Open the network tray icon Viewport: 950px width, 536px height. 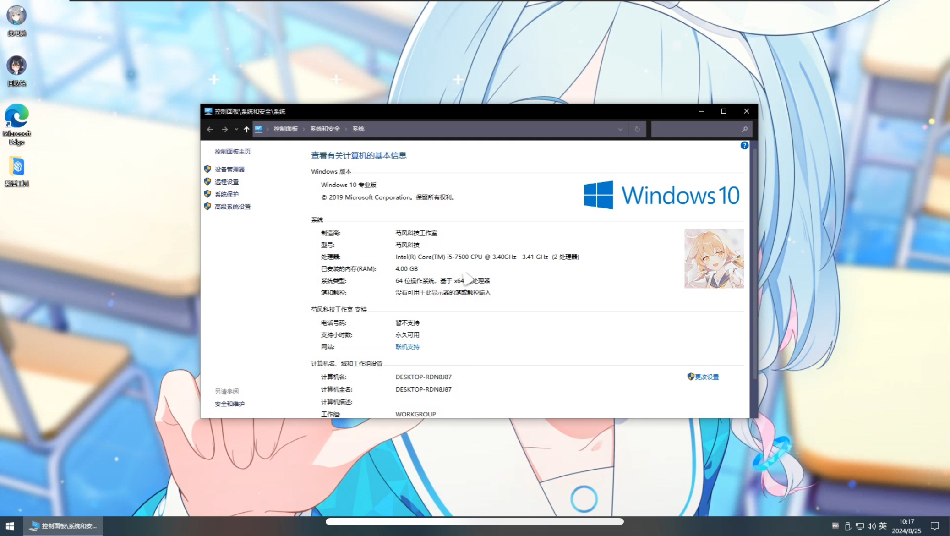pyautogui.click(x=860, y=526)
